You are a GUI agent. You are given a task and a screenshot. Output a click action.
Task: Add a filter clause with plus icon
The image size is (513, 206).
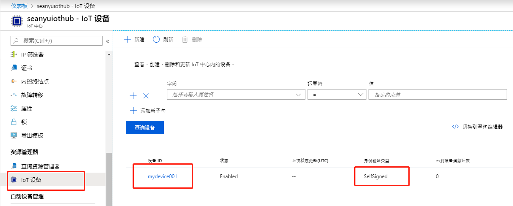[x=133, y=96]
